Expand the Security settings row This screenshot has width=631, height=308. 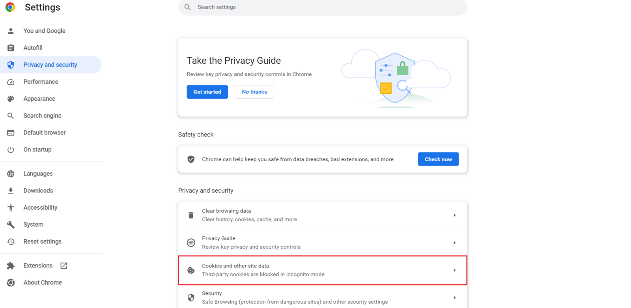coord(454,297)
